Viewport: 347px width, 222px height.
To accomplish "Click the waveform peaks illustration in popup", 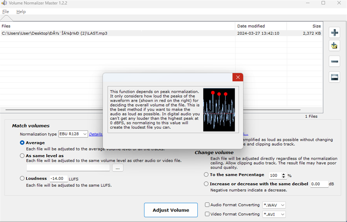I will [x=219, y=110].
